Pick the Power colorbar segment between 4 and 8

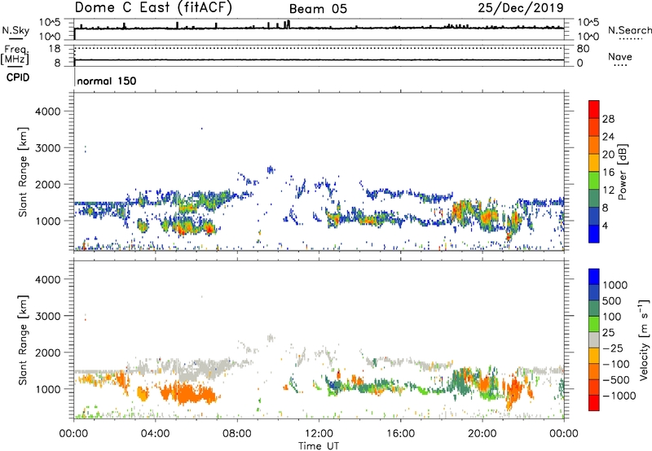coord(594,216)
